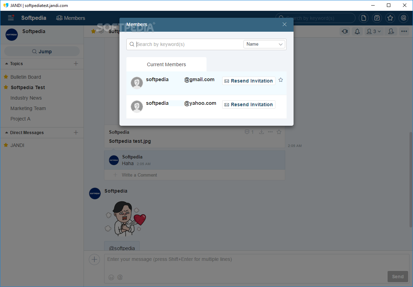
Task: Download Softpedia test.jpg file
Action: pyautogui.click(x=262, y=132)
